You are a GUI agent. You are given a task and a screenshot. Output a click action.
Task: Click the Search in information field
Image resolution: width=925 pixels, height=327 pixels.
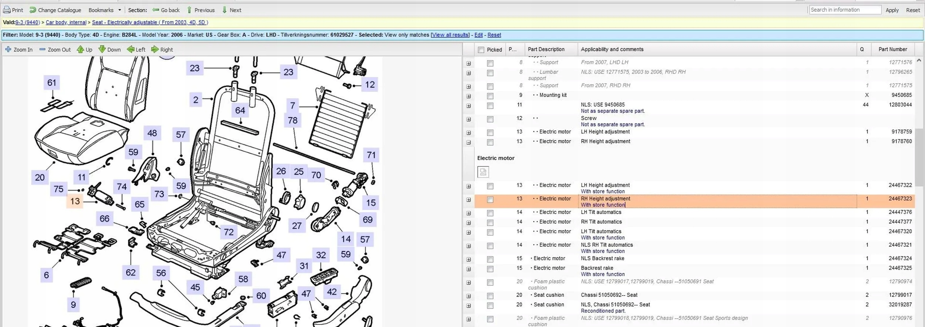pos(845,10)
